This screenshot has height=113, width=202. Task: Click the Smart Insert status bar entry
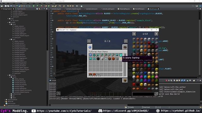(x=146, y=107)
